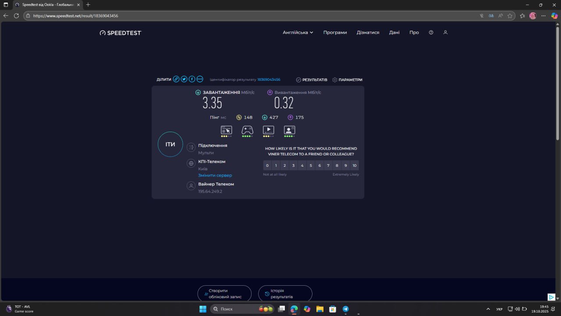Viewport: 561px width, 316px height.
Task: Rate recommendation score 8
Action: (337, 165)
